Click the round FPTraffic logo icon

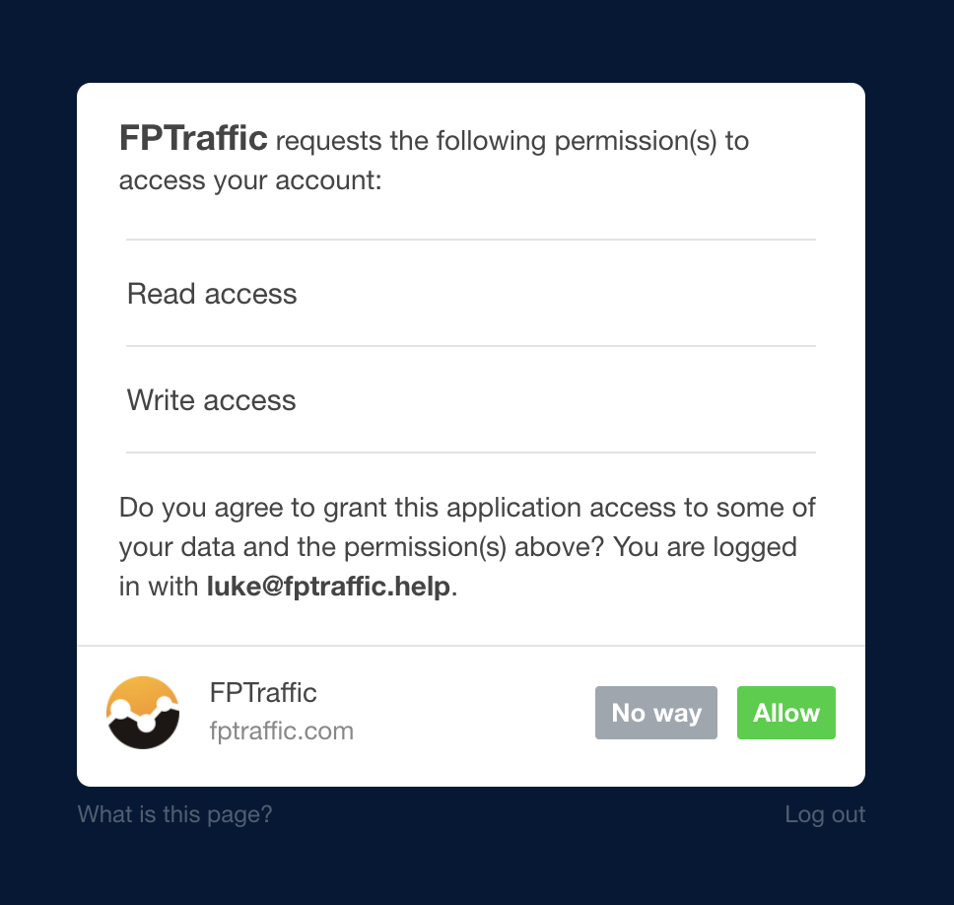coord(143,713)
